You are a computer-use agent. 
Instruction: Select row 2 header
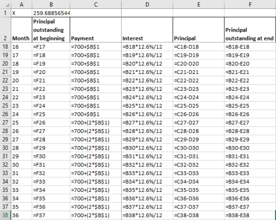pyautogui.click(x=5, y=30)
